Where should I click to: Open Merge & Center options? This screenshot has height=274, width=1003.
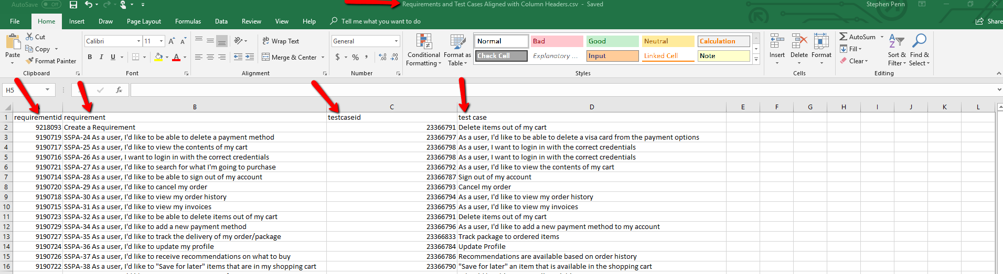tap(323, 58)
